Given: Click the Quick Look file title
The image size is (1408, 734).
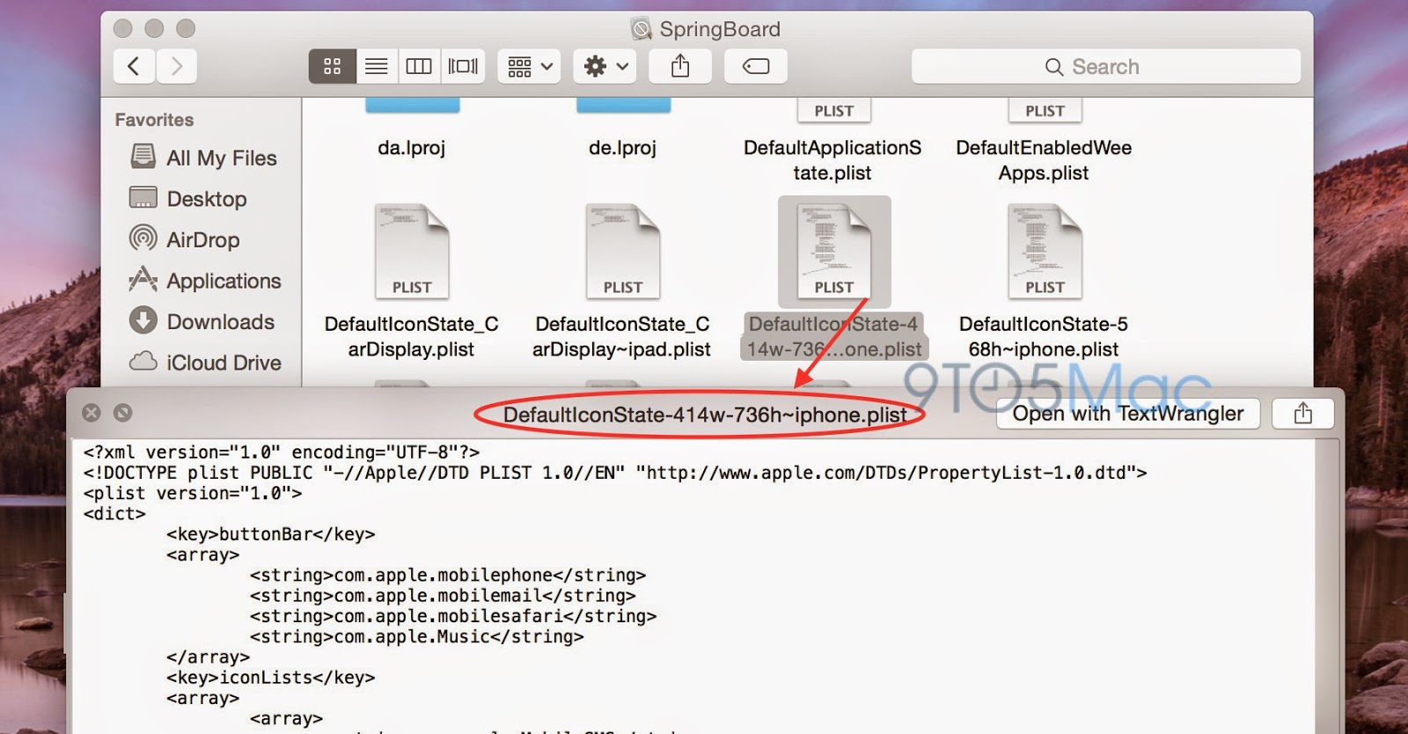Looking at the screenshot, I should pyautogui.click(x=705, y=415).
